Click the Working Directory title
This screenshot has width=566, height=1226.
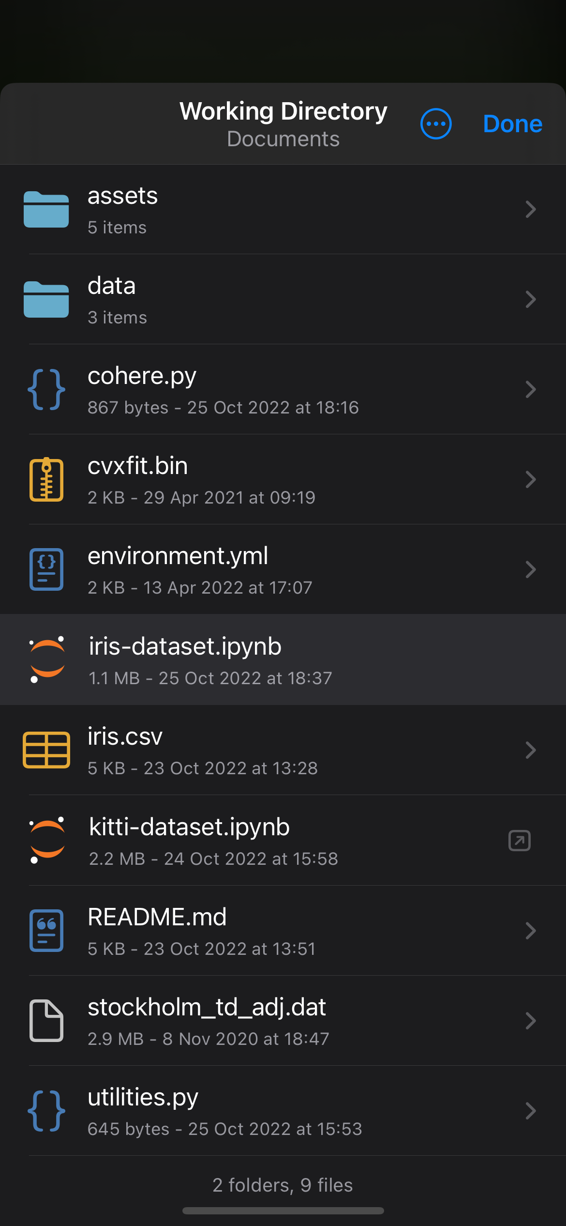tap(283, 111)
